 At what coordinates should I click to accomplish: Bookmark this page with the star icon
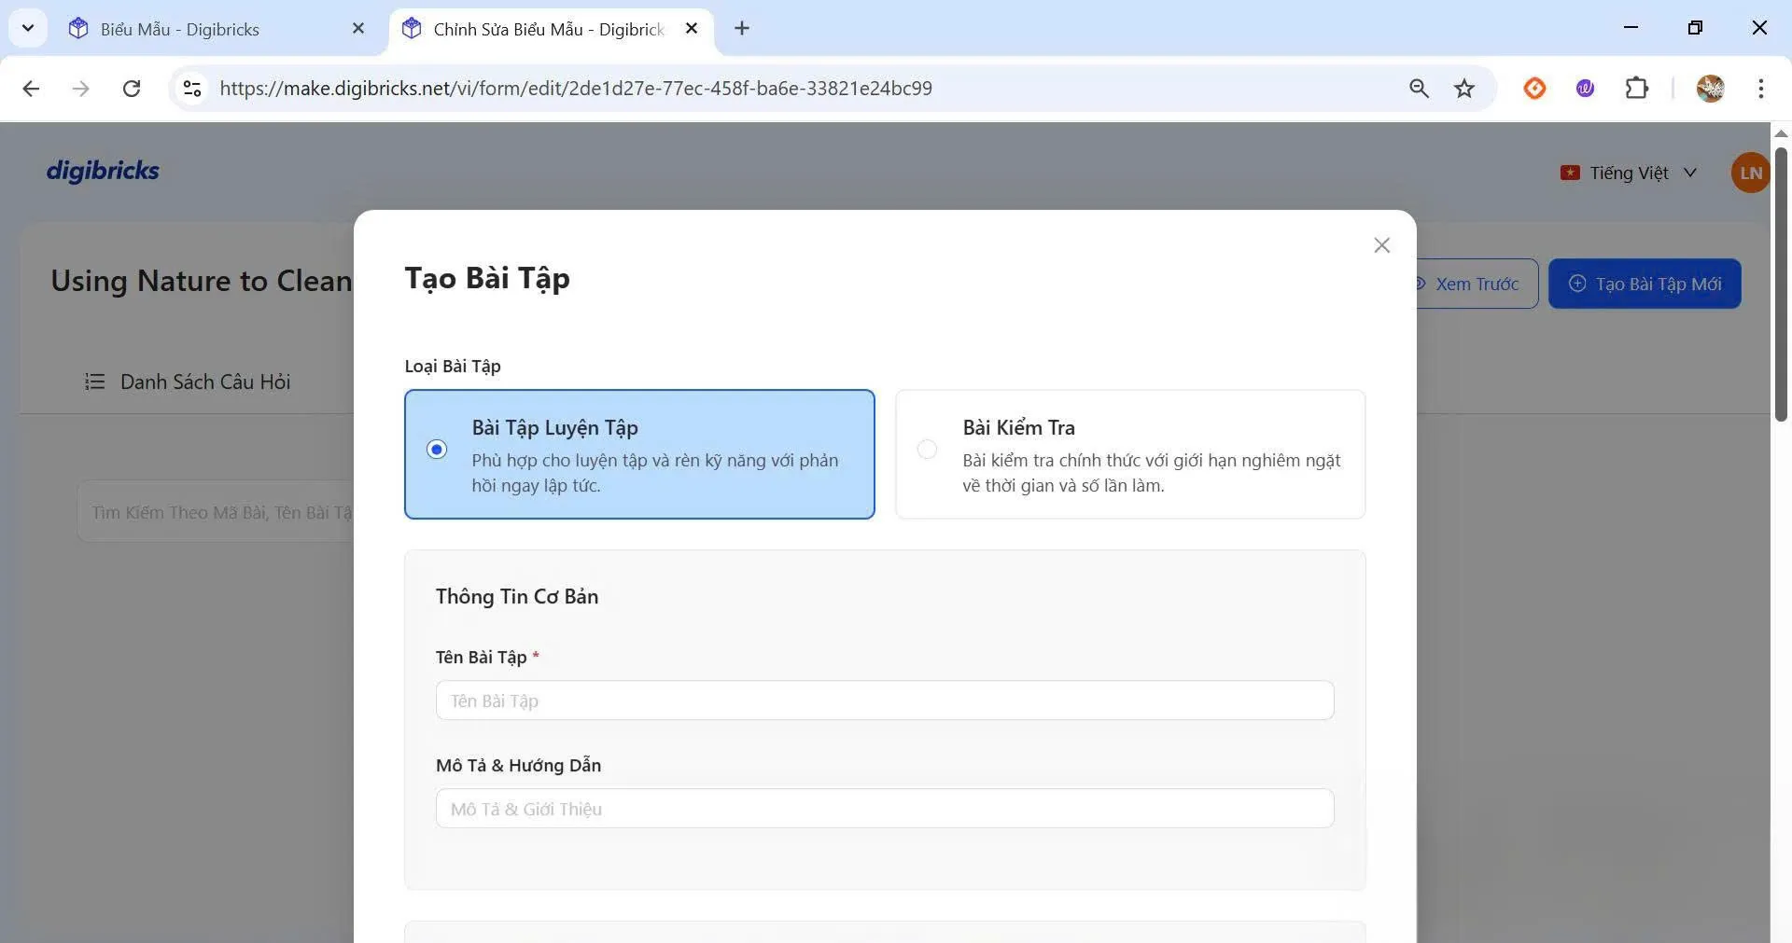(x=1464, y=89)
